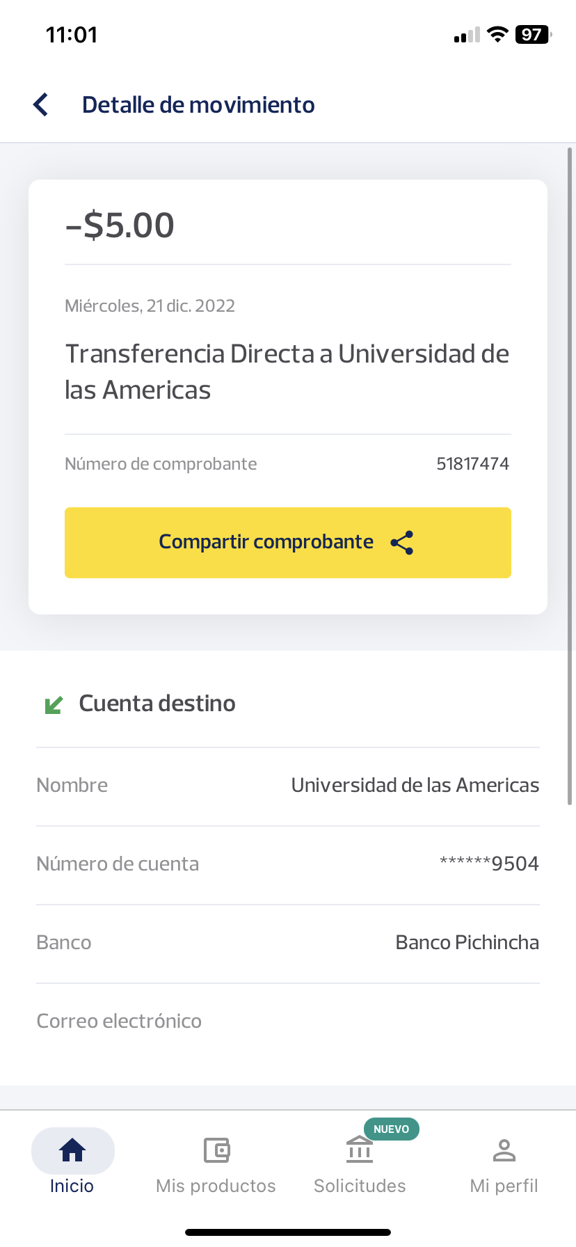The height and width of the screenshot is (1247, 576).
Task: Tap the green Cuenta destino arrow icon
Action: click(54, 705)
